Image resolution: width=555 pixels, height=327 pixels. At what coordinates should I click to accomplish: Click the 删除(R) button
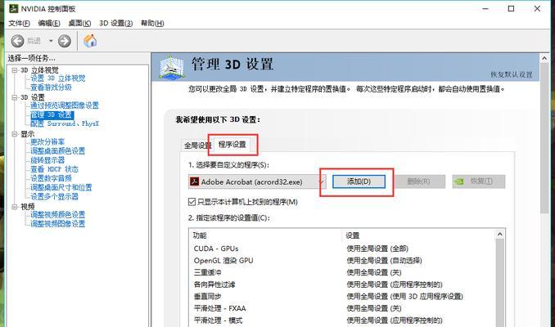[x=418, y=181]
